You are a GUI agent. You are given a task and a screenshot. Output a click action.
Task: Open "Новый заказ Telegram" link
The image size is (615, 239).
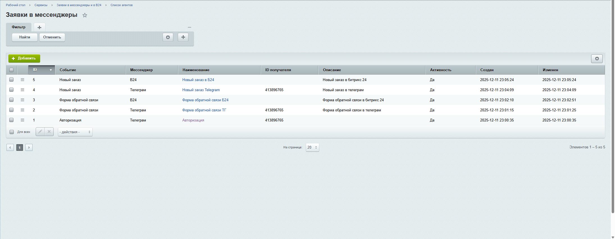click(201, 90)
